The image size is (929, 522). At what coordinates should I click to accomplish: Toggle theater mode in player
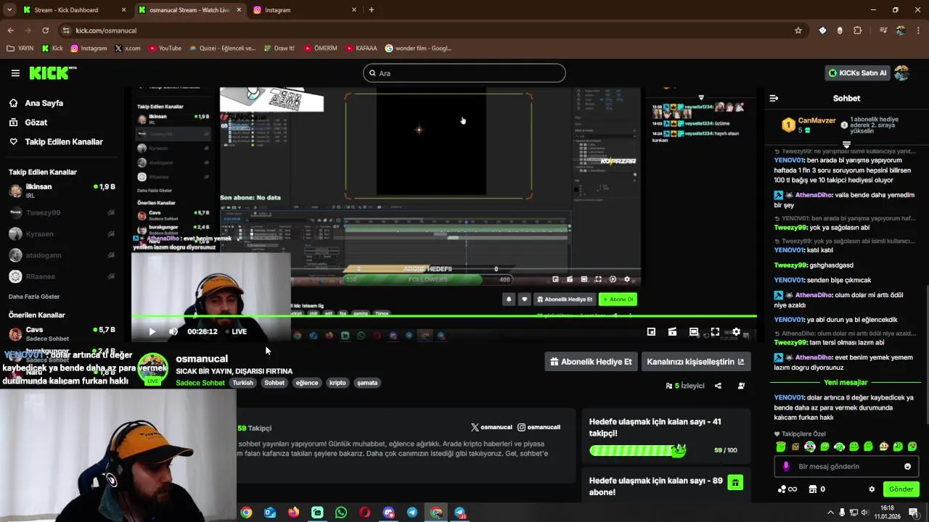[694, 331]
